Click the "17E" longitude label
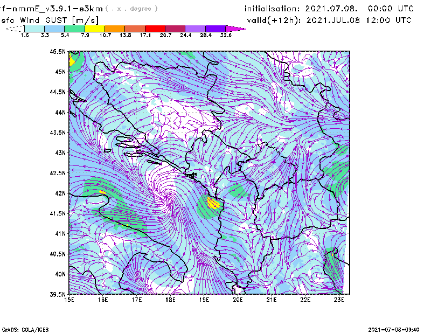This screenshot has height=333, width=431. tap(137, 300)
